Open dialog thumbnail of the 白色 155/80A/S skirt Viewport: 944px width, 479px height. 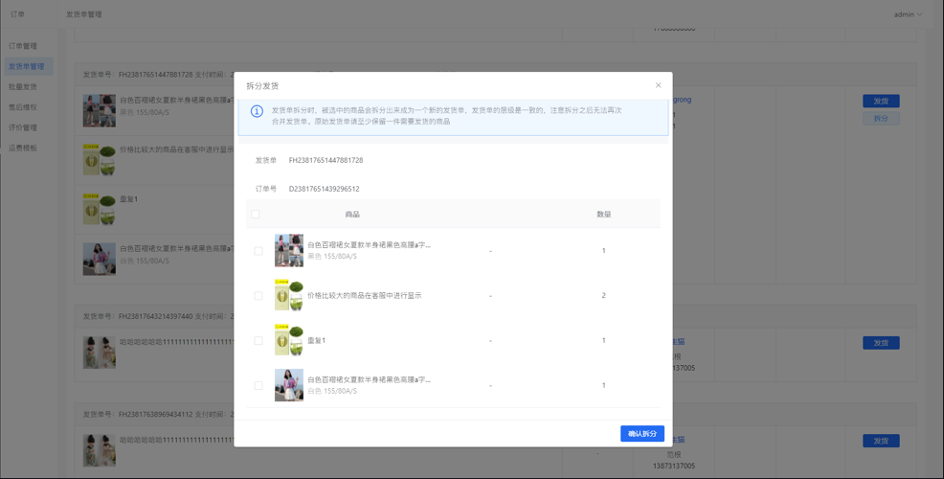point(289,385)
